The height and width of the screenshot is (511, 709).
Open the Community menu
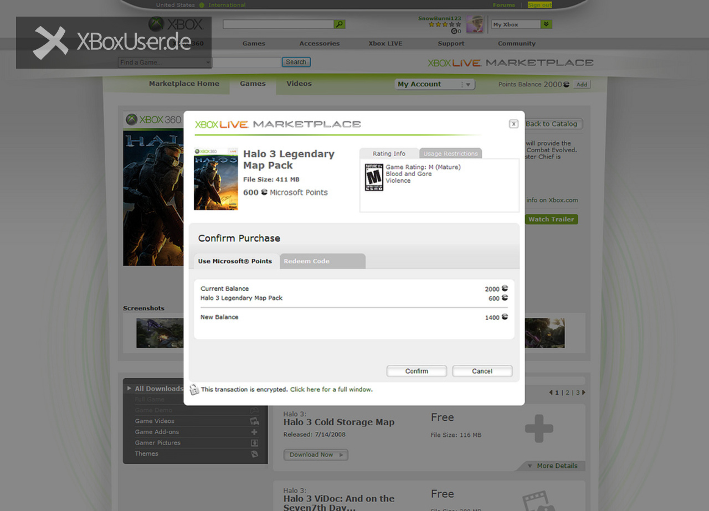click(517, 44)
